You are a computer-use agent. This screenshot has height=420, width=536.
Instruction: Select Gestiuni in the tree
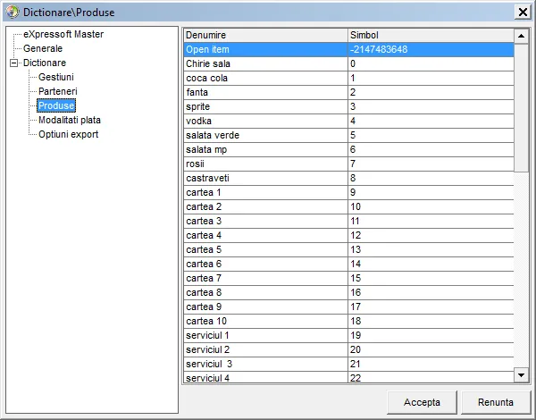pyautogui.click(x=56, y=77)
